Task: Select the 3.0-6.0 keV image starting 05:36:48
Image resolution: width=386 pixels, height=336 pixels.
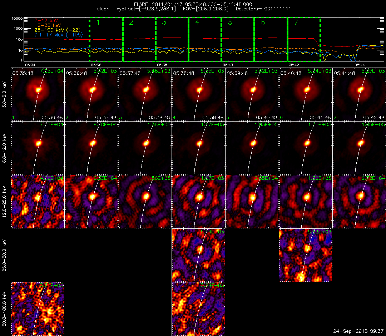Action: (x=91, y=94)
